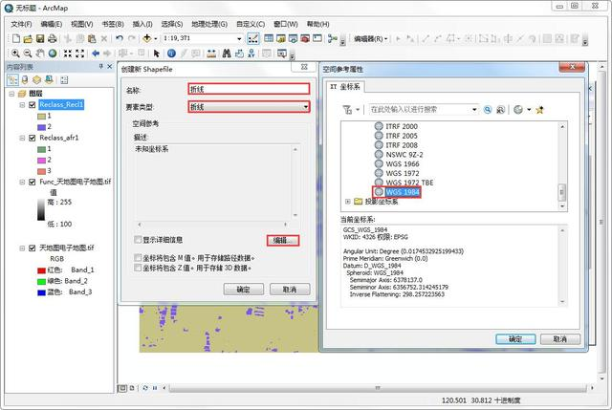Cancel the 创建新 Shapefile dialog with 取消
Viewport: 612px width, 410px height.
click(290, 289)
